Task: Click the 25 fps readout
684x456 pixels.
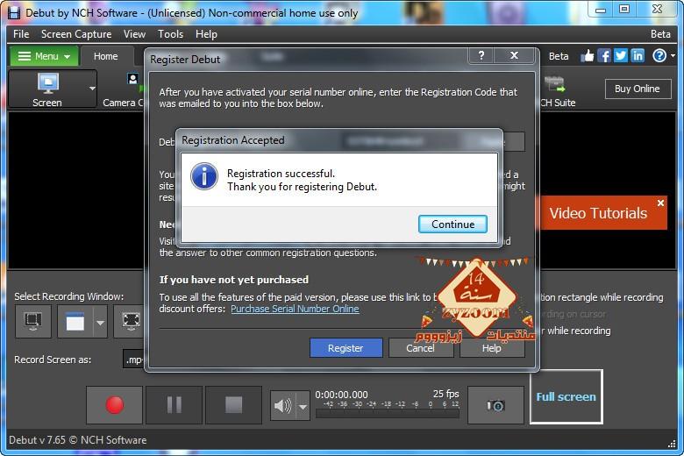Action: (x=445, y=394)
